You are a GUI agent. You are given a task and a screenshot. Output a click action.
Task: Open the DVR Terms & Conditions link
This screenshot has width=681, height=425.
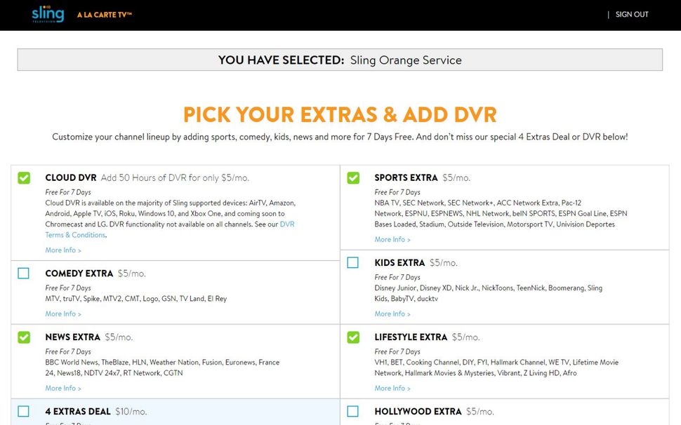tap(170, 229)
